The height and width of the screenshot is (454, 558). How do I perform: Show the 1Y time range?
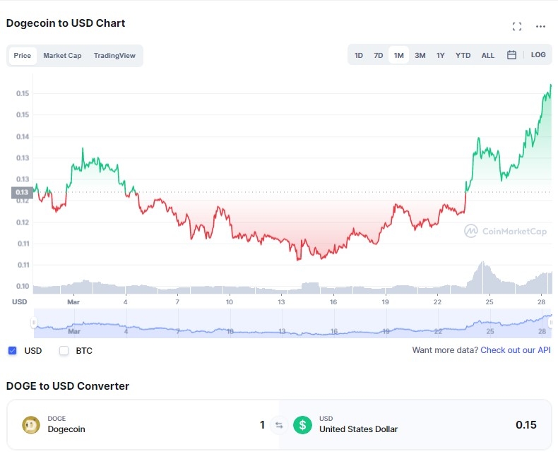(441, 55)
